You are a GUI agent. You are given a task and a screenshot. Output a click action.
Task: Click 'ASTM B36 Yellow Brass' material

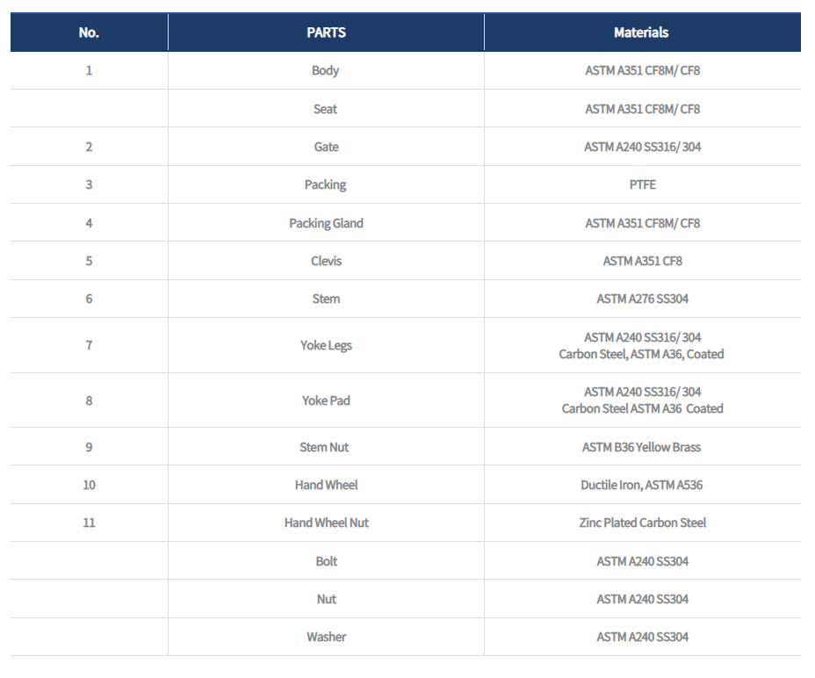tap(641, 447)
